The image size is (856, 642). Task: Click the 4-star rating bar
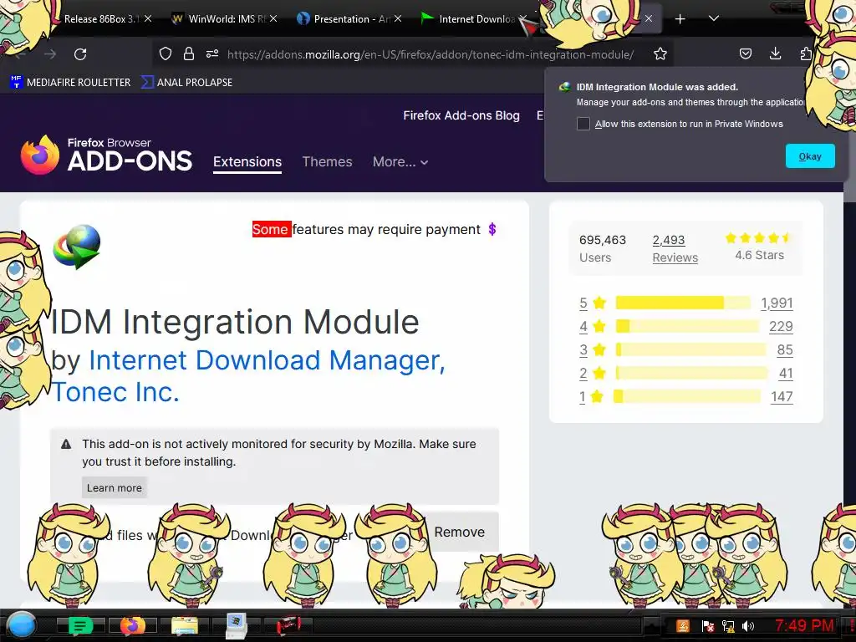687,326
